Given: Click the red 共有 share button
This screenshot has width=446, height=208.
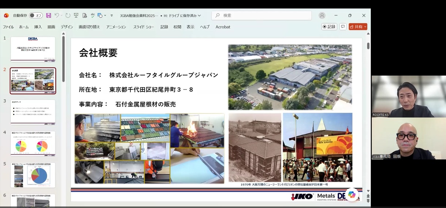Looking at the screenshot, I should [x=358, y=27].
